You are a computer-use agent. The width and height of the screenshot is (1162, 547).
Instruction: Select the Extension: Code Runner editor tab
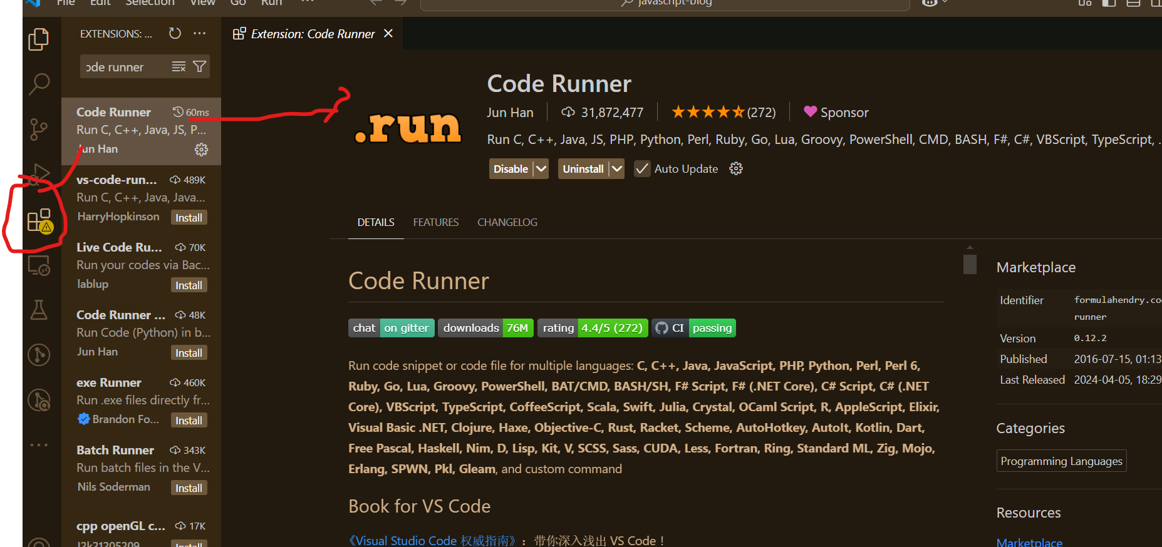[313, 34]
